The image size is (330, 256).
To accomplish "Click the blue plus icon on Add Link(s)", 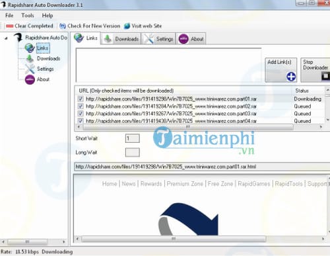I will tap(291, 77).
